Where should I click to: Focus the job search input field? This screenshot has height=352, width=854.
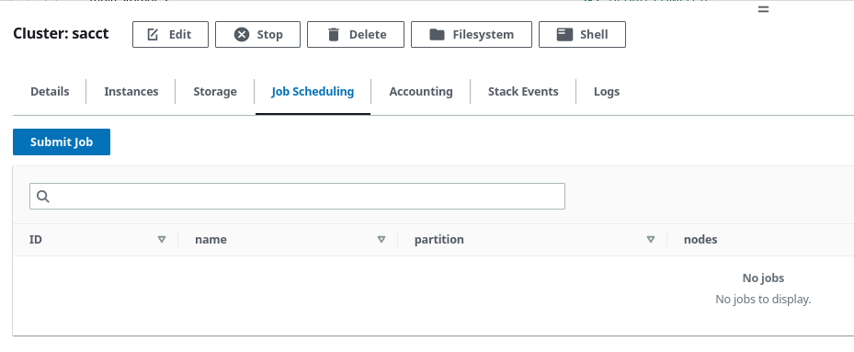tap(297, 196)
